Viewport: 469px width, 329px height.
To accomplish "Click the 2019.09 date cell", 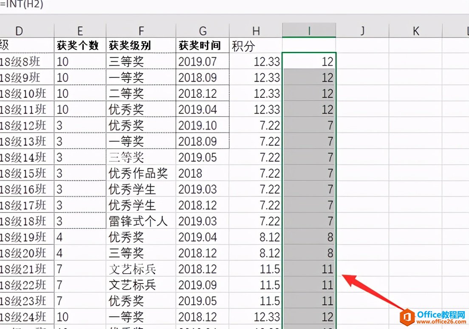I will [x=203, y=285].
